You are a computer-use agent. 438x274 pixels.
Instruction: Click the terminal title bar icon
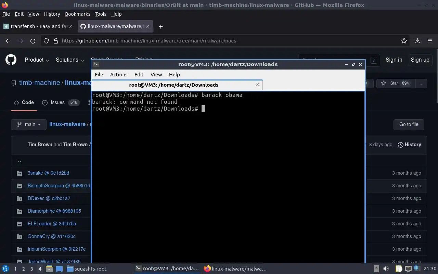96,64
